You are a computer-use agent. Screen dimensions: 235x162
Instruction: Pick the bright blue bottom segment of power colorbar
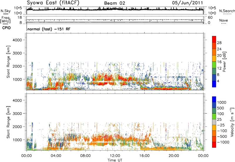tap(214, 84)
